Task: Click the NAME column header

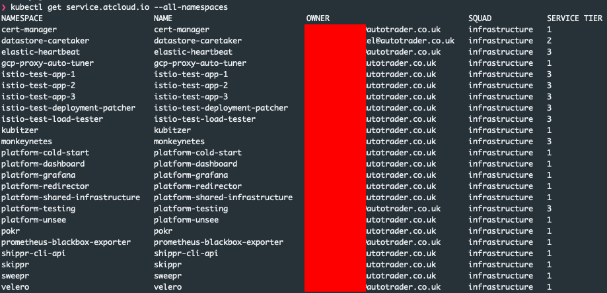Action: click(x=163, y=18)
